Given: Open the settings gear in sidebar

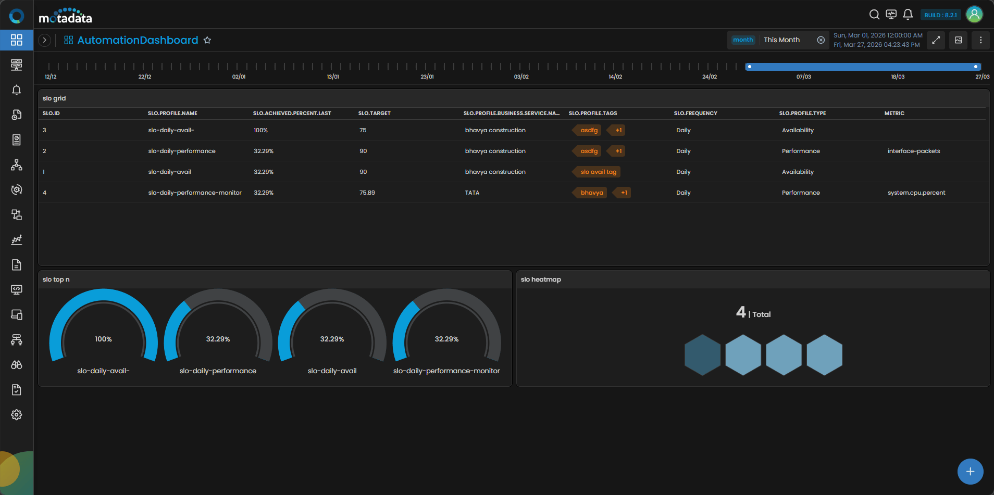Looking at the screenshot, I should coord(17,415).
